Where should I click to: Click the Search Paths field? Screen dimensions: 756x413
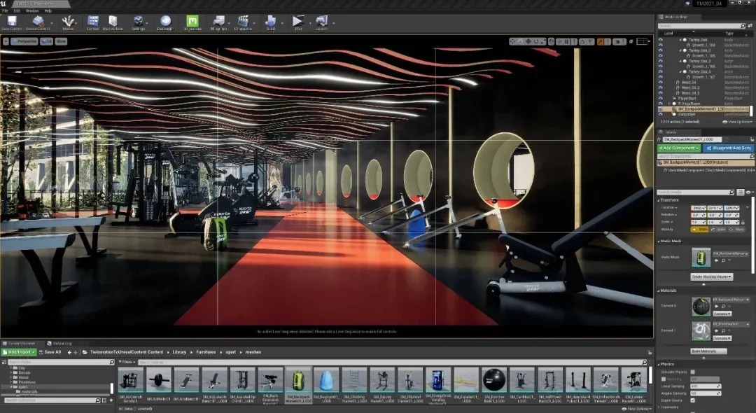click(x=61, y=362)
